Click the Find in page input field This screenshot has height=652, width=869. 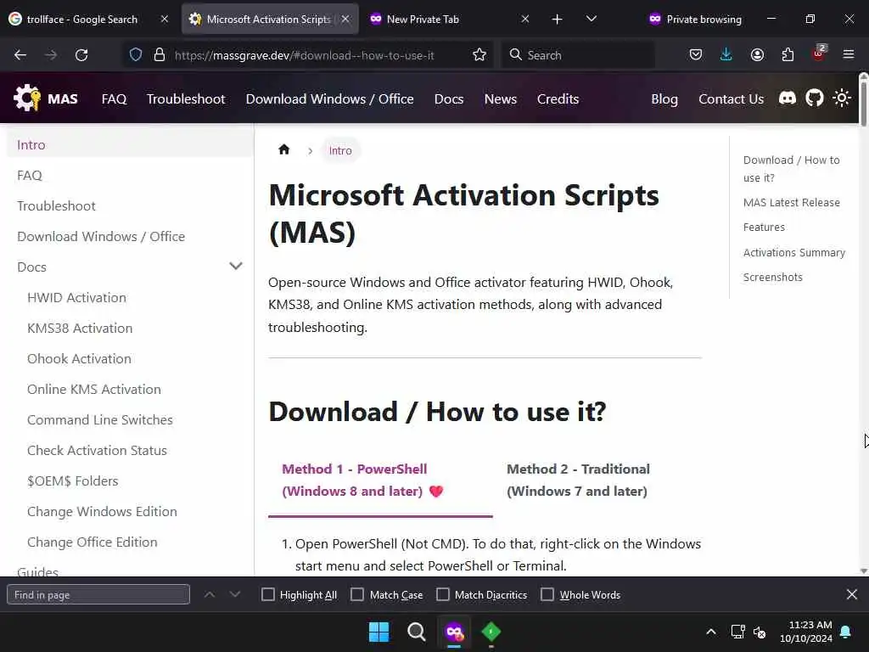coord(98,594)
